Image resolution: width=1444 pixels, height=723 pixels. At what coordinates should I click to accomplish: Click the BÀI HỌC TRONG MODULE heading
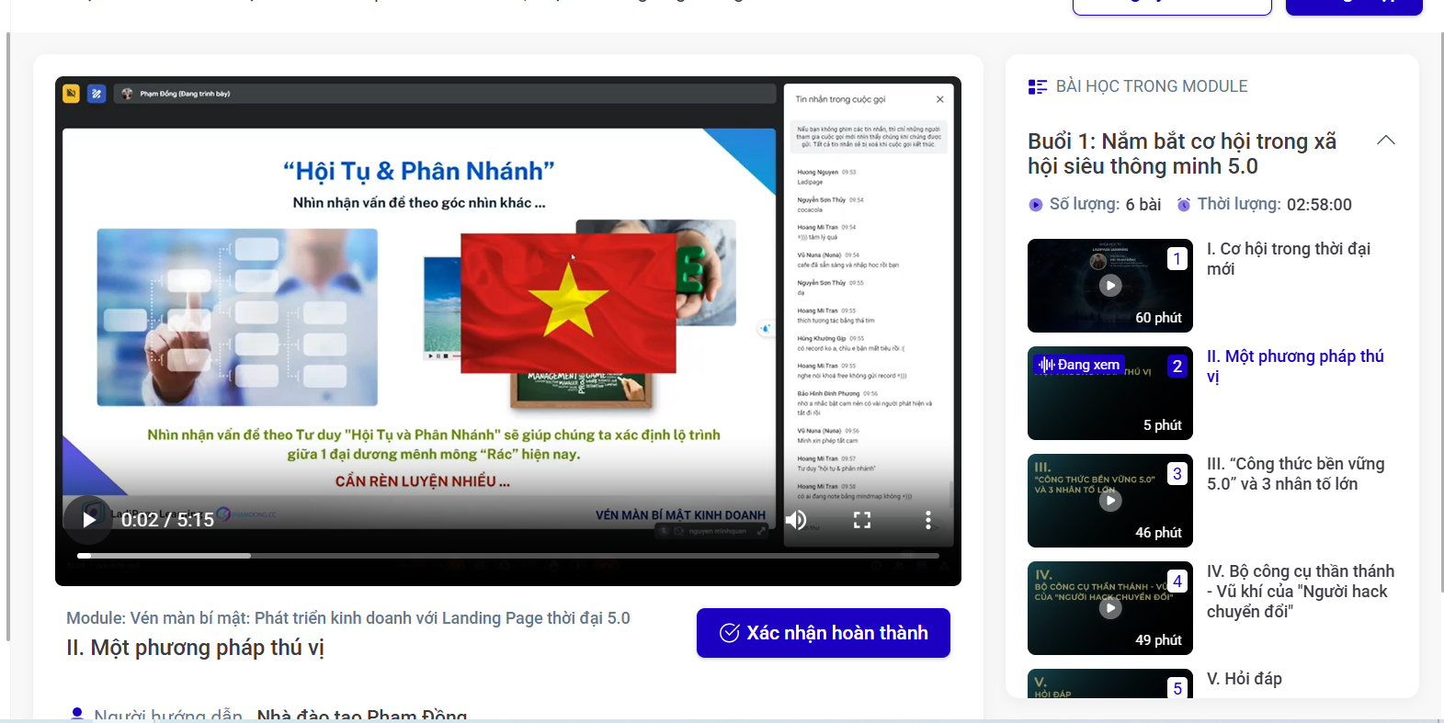(1152, 86)
